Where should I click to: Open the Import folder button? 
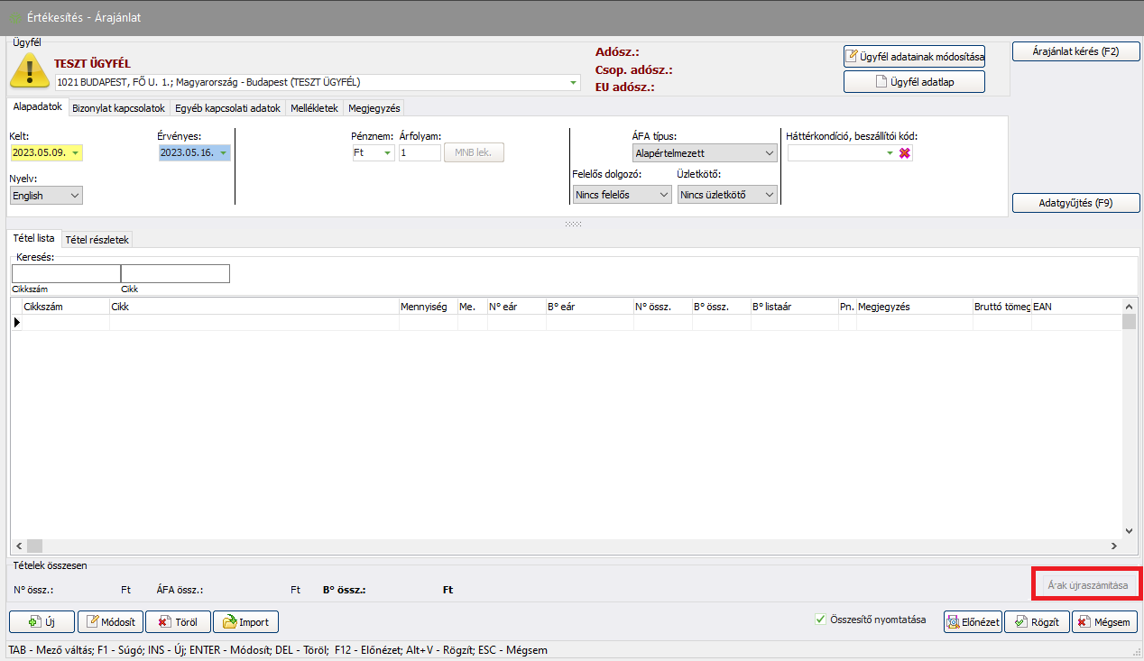tap(245, 622)
